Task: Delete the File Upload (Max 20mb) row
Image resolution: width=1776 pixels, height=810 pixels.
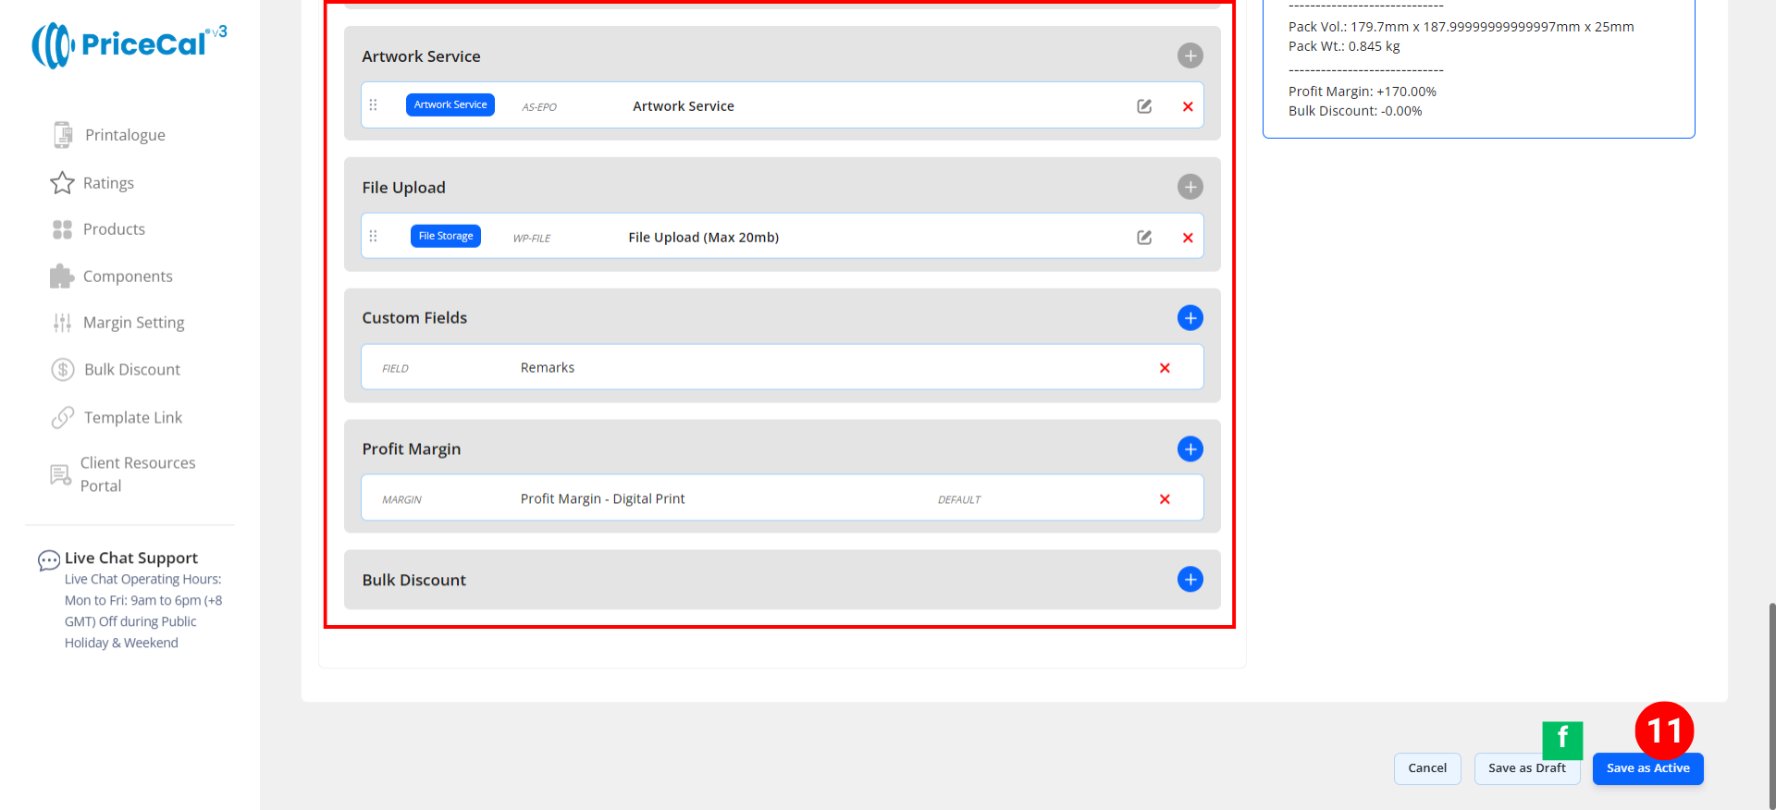Action: pyautogui.click(x=1188, y=238)
